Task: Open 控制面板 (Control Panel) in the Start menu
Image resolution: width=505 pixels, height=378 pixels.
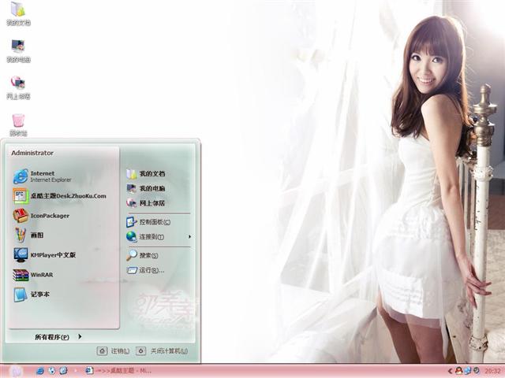Action: (153, 221)
